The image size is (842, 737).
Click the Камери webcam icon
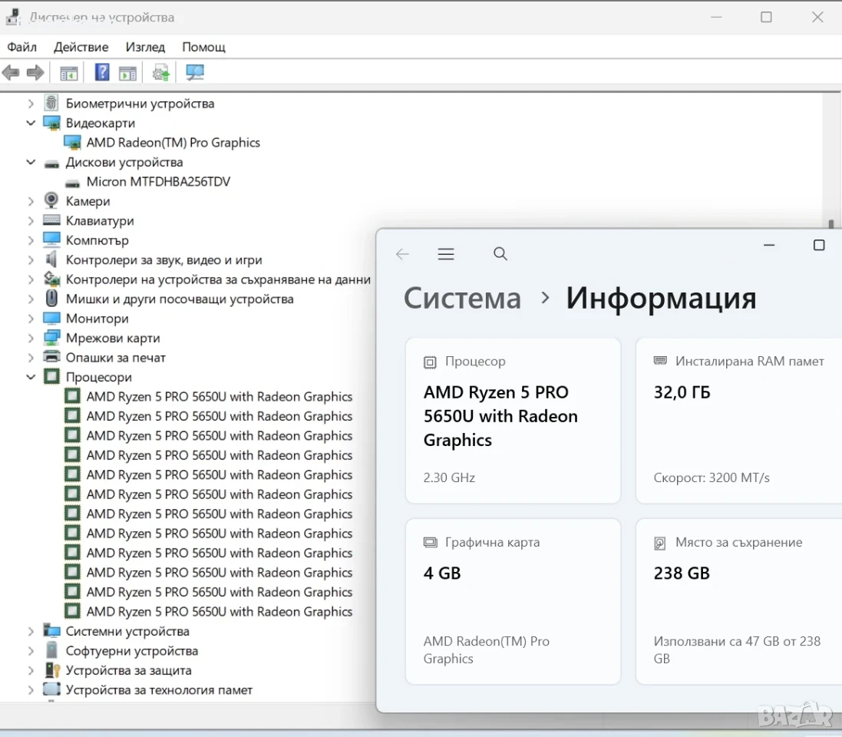click(x=51, y=200)
